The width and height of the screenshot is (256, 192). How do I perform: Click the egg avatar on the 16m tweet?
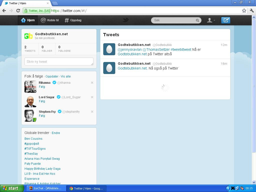coord(109,68)
